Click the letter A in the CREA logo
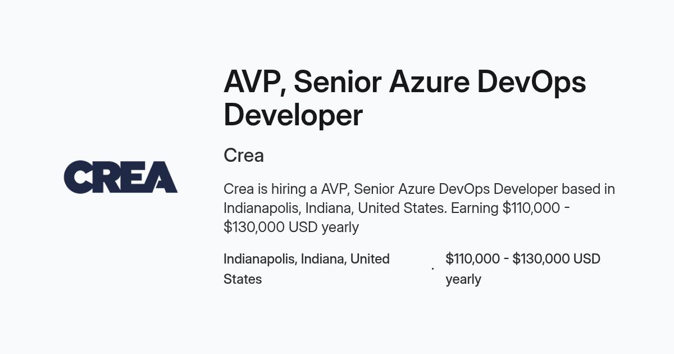The width and height of the screenshot is (674, 354). click(163, 177)
